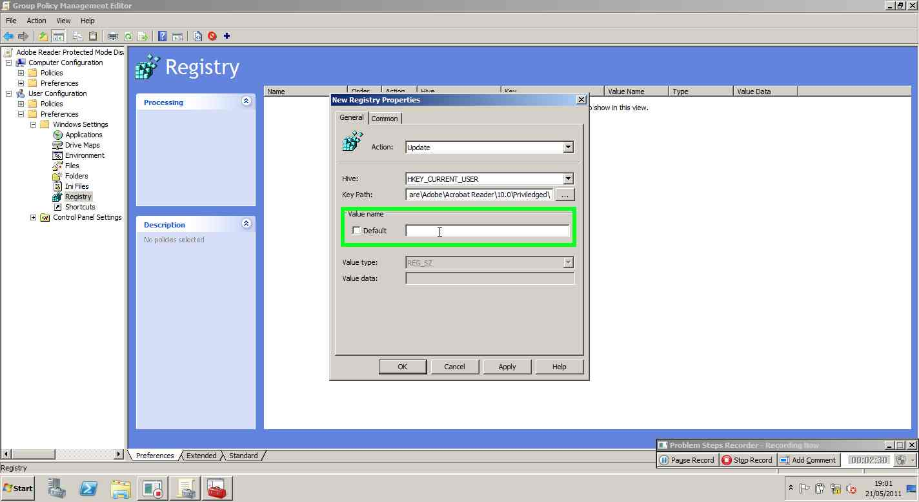This screenshot has width=919, height=502.
Task: Switch to the Standard view tab
Action: (x=243, y=456)
